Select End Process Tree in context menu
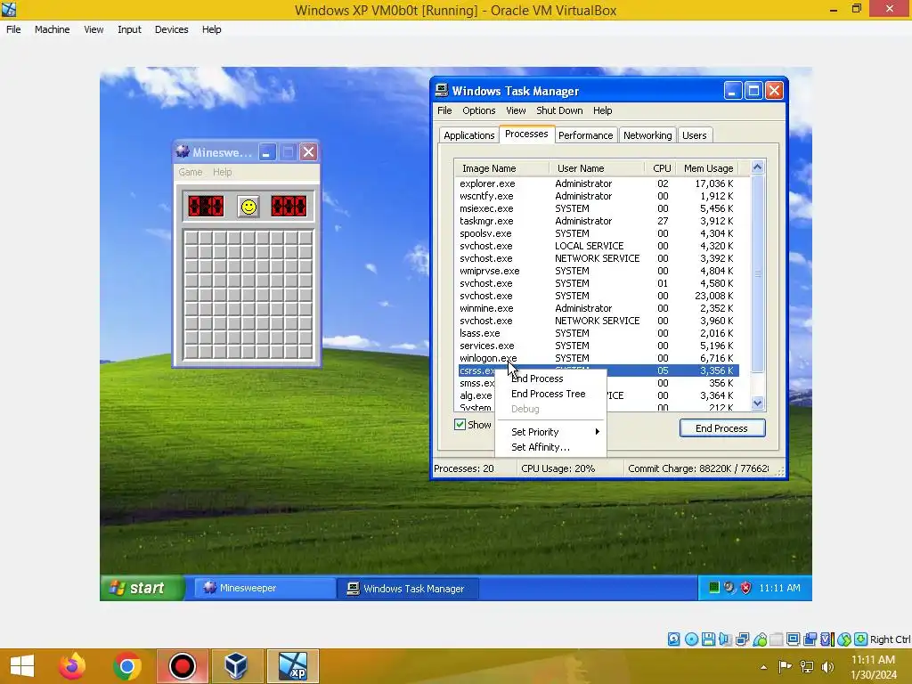Image resolution: width=912 pixels, height=684 pixels. click(x=550, y=394)
